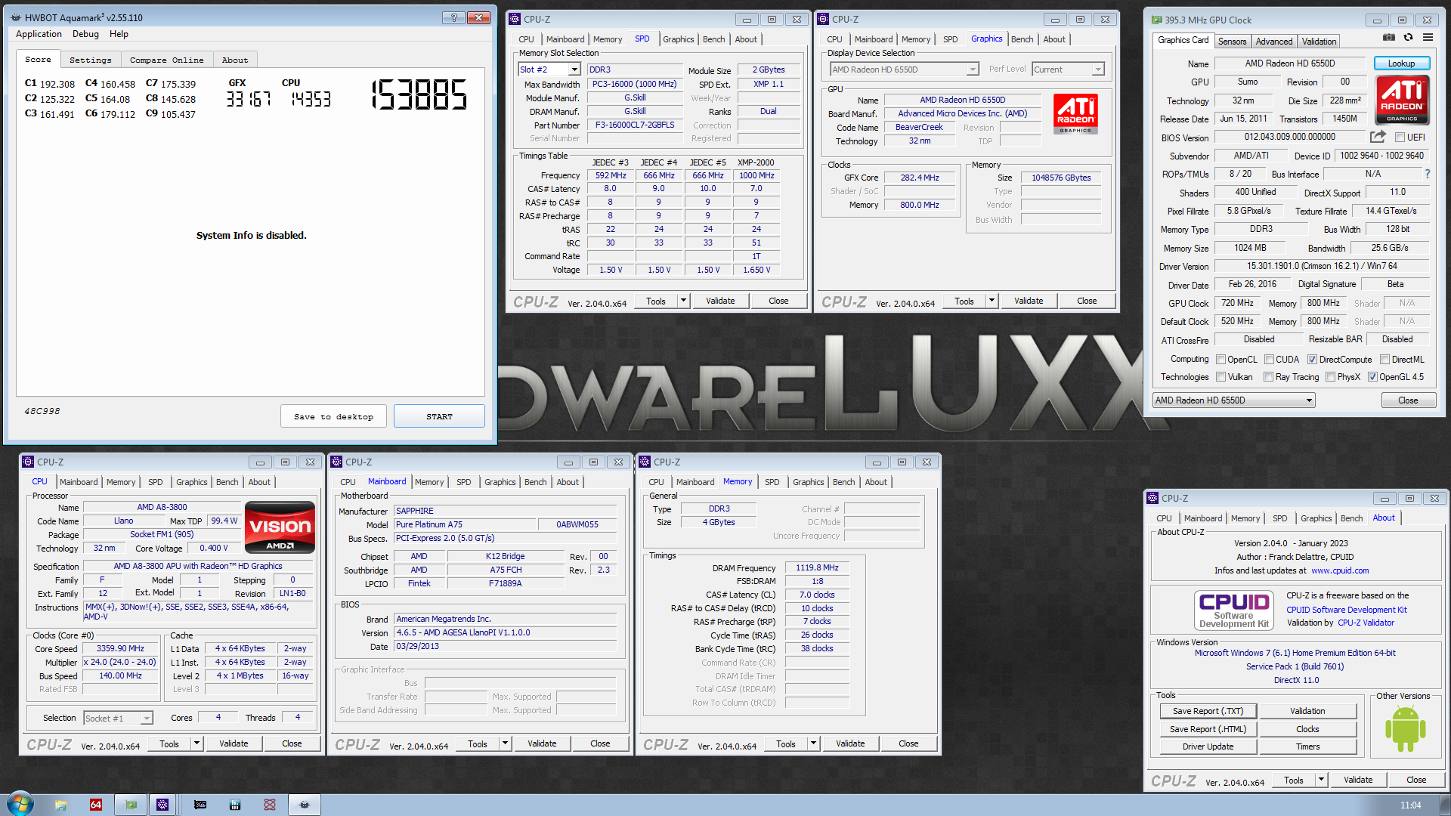
Task: Open the Socket #1 selection dropdown
Action: click(118, 719)
